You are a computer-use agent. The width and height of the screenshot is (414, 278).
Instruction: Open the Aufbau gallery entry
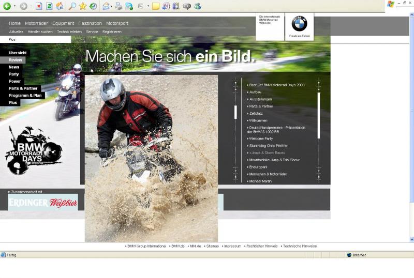(255, 92)
